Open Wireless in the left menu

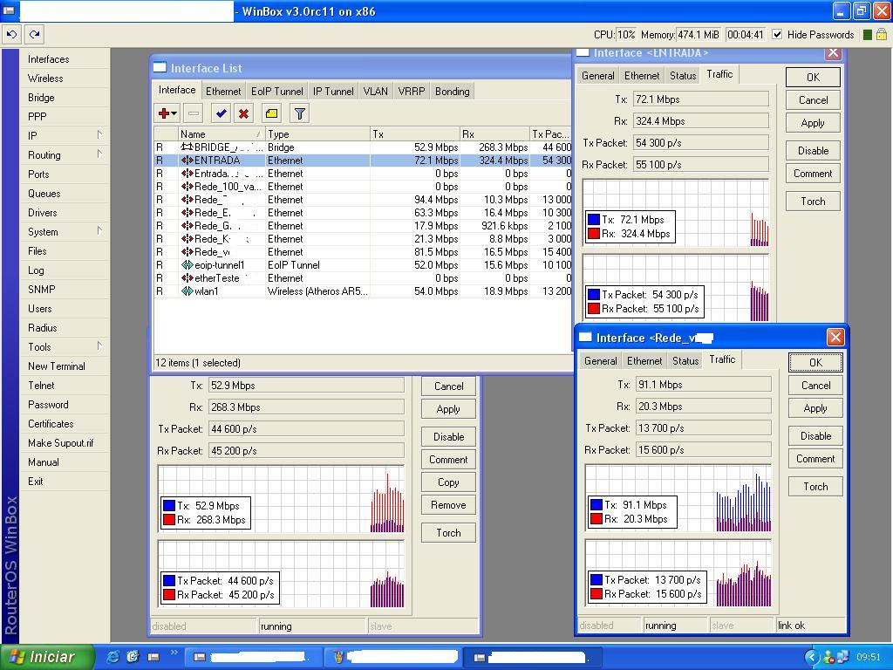45,78
